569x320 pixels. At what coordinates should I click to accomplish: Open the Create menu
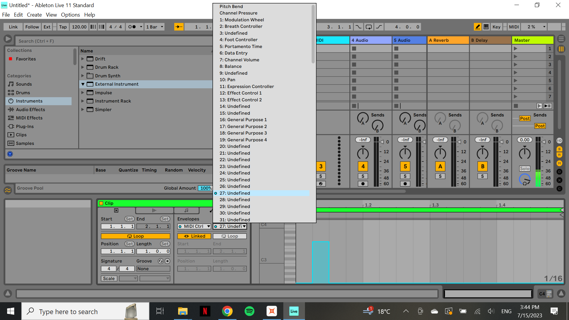[34, 15]
